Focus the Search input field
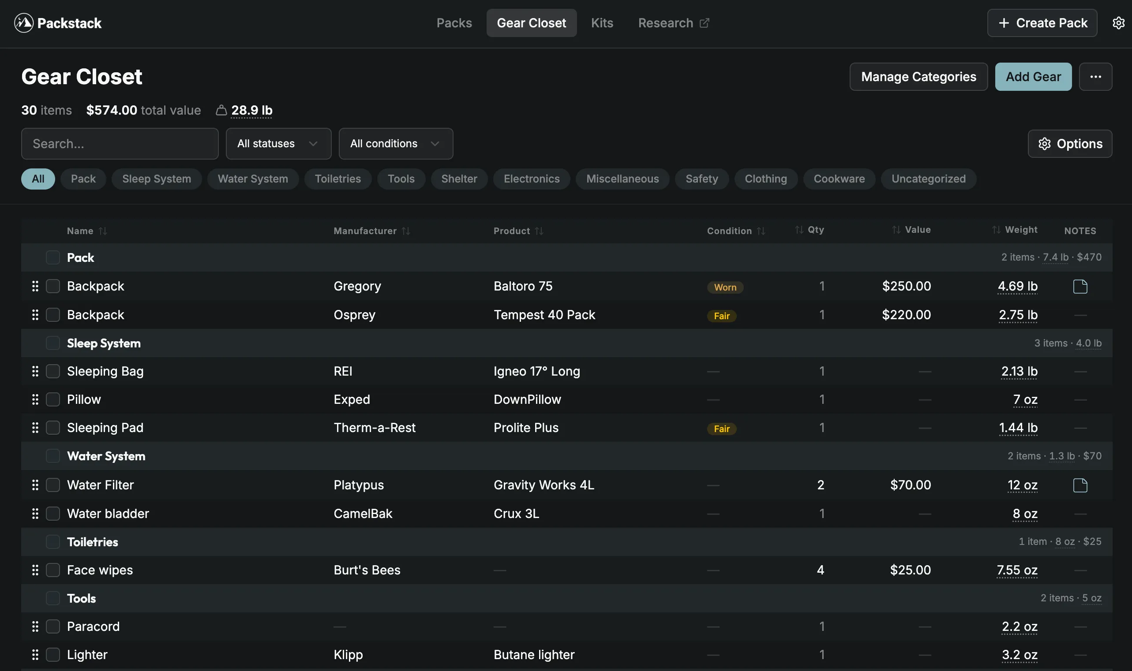 120,143
